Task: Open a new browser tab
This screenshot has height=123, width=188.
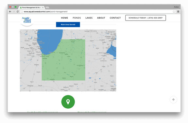Action: coord(47,8)
